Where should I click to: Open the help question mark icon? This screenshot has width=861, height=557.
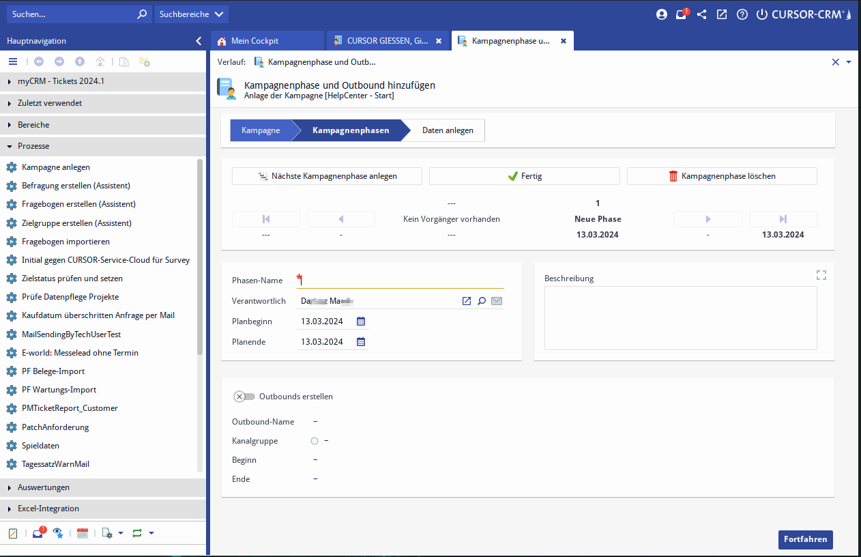[742, 14]
